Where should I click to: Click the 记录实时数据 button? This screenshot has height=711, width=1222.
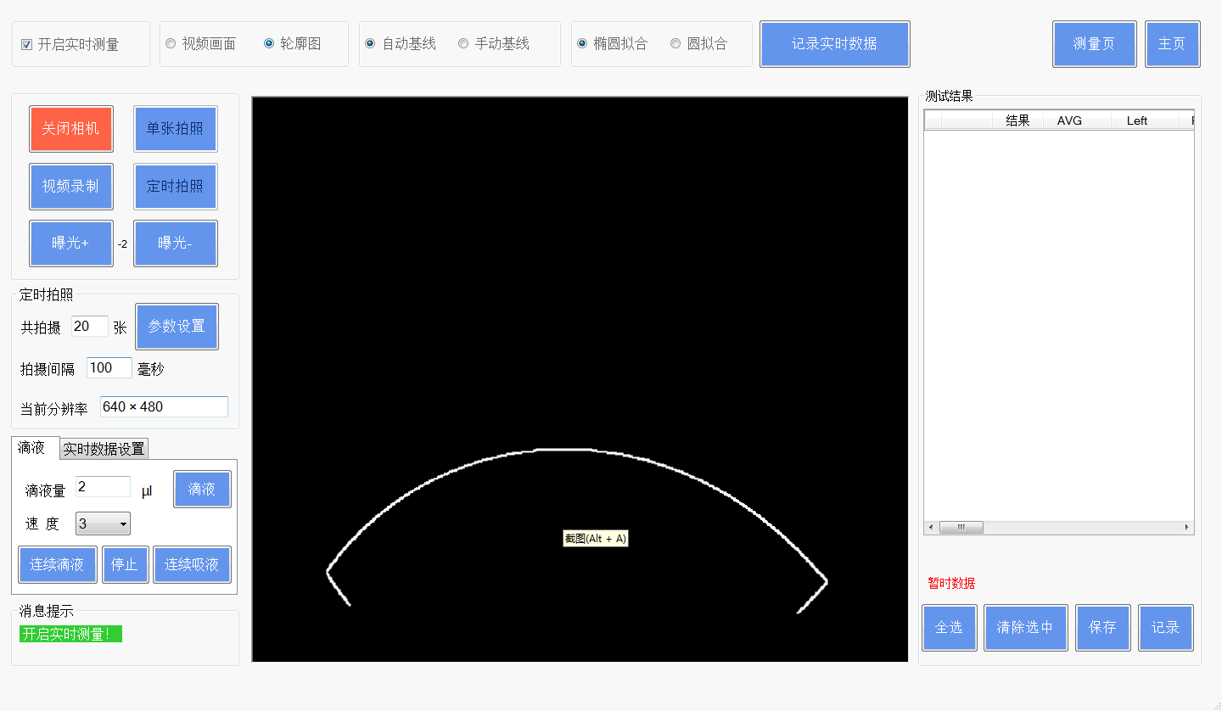tap(834, 44)
